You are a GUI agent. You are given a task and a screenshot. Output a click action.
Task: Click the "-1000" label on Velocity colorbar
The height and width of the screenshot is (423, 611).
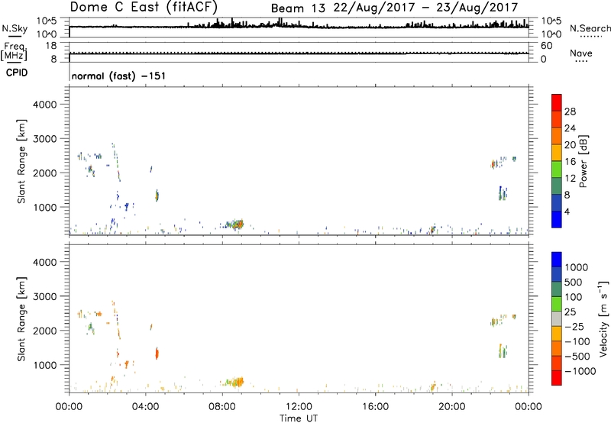coord(580,371)
